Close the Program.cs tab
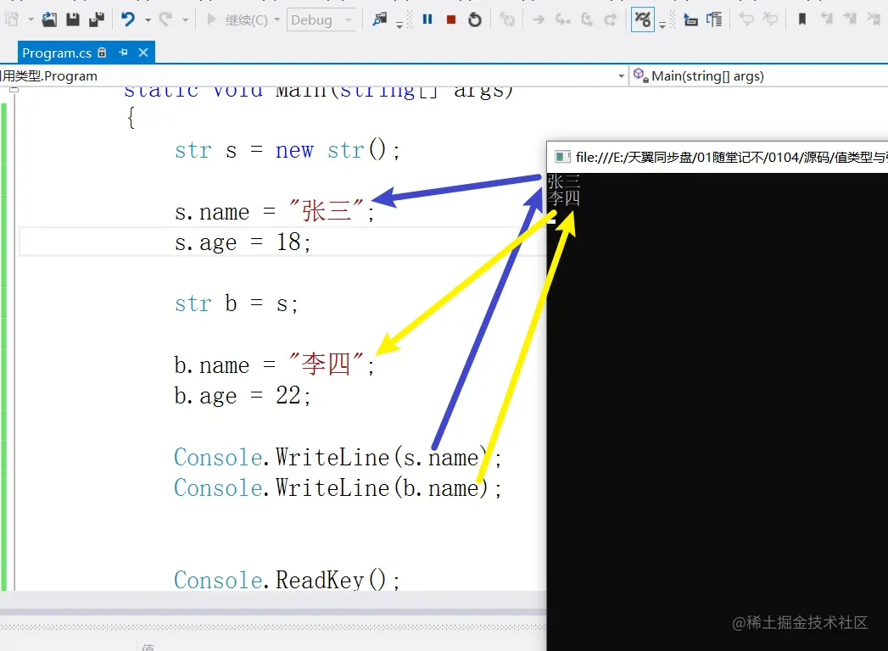 pos(143,53)
